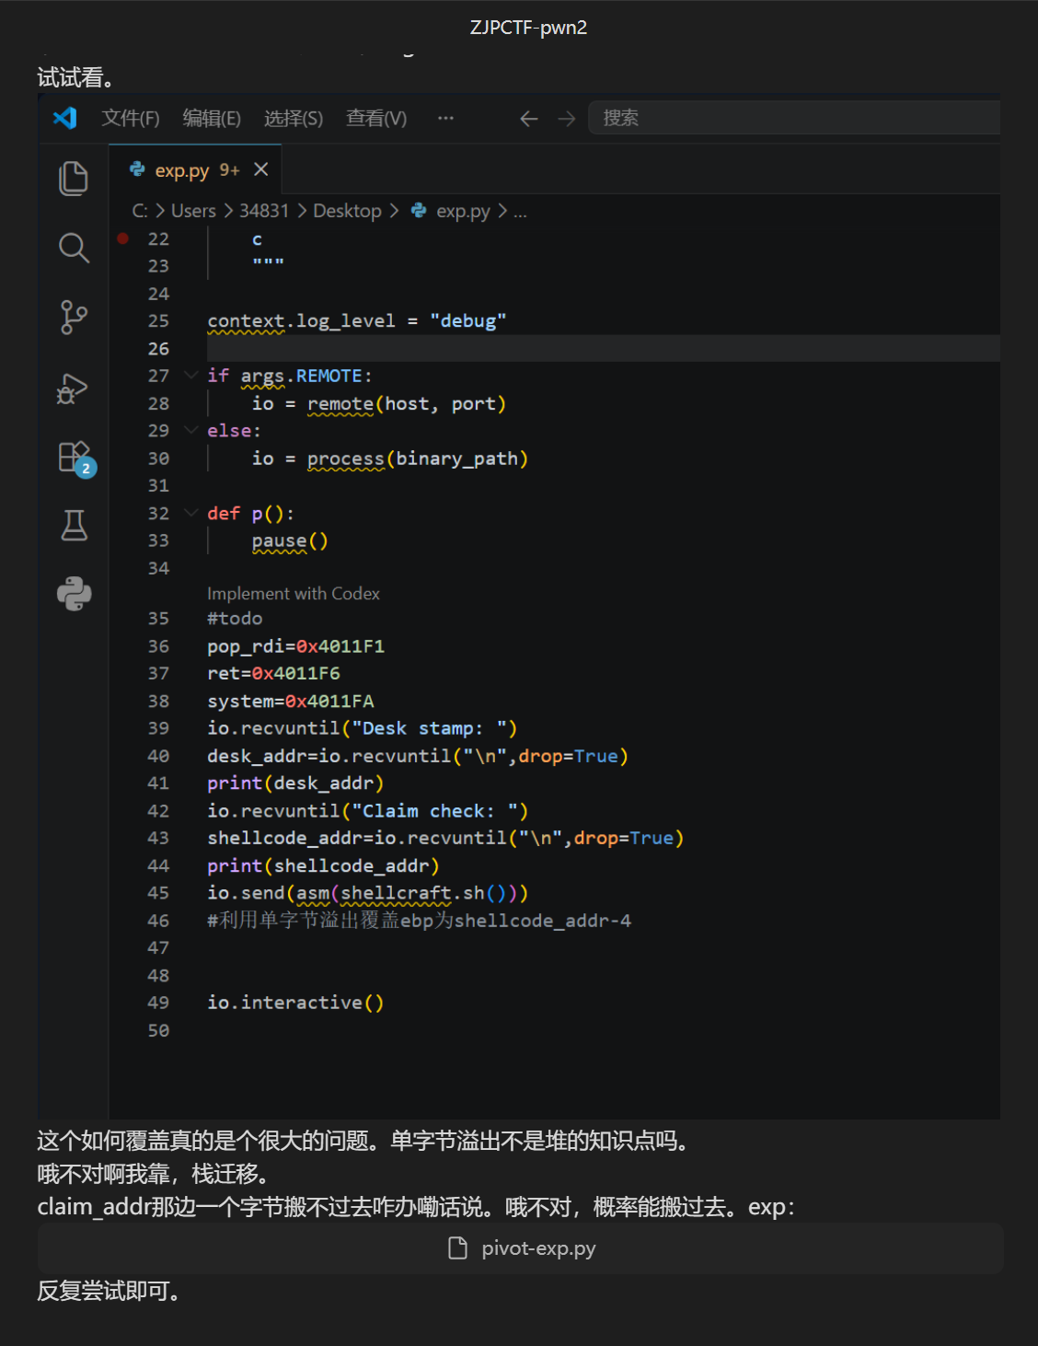Open the Source Control panel
Screen dimensions: 1038x1346
click(74, 317)
